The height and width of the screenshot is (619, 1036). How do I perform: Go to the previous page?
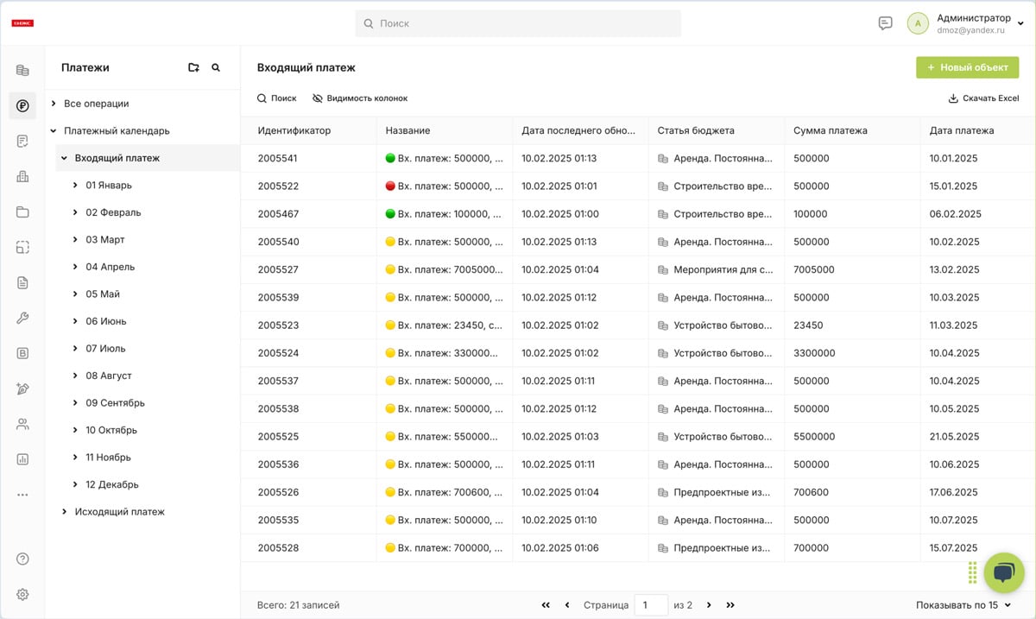567,605
